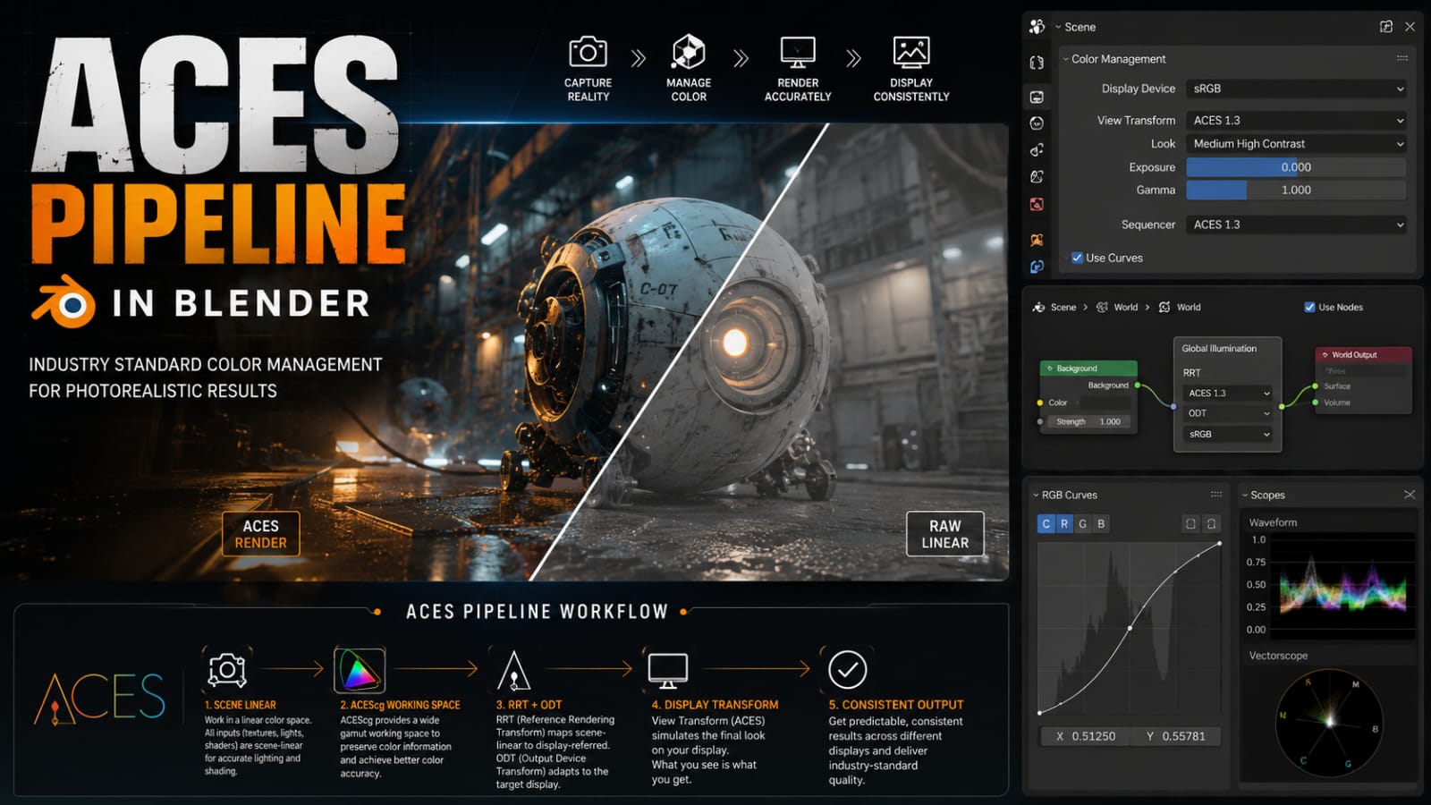Screen dimensions: 1431x805
Task: Click the curve X value field 0.51250
Action: (x=1085, y=736)
